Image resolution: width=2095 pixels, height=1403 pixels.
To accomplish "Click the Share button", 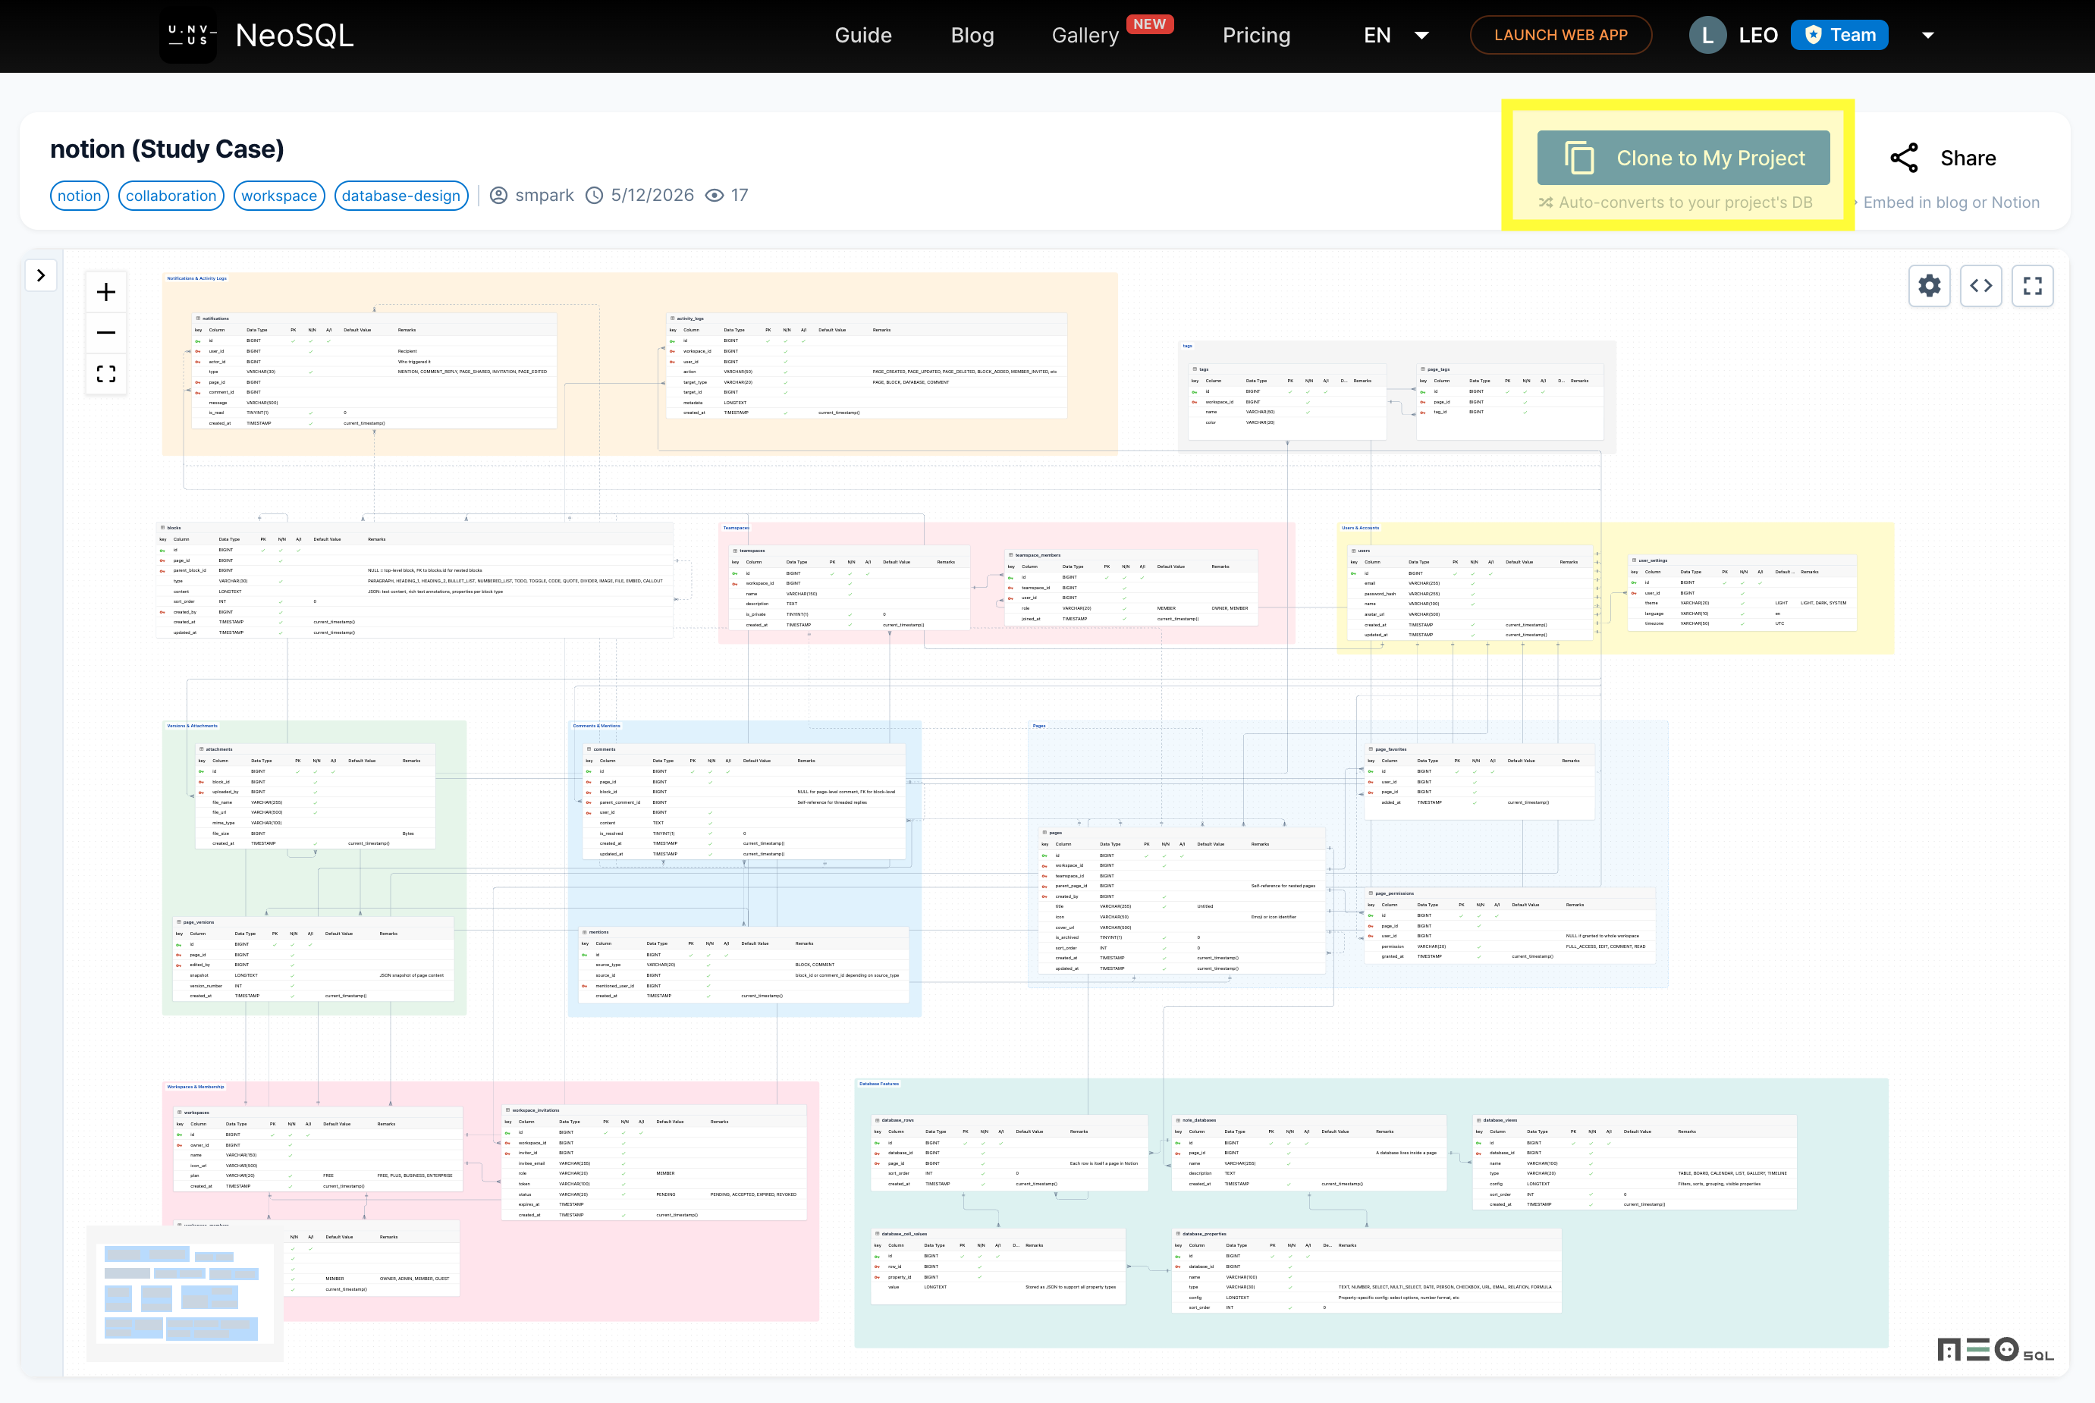I will [1943, 158].
